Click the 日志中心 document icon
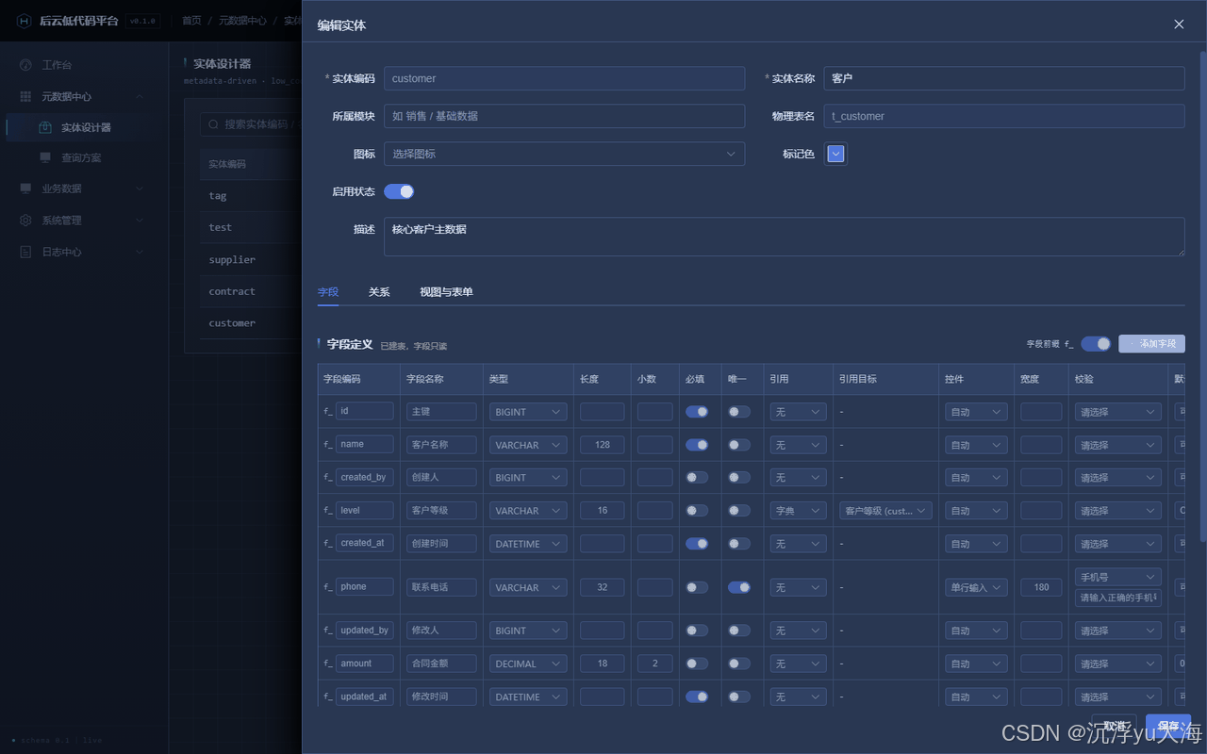The width and height of the screenshot is (1207, 754). pyautogui.click(x=25, y=252)
